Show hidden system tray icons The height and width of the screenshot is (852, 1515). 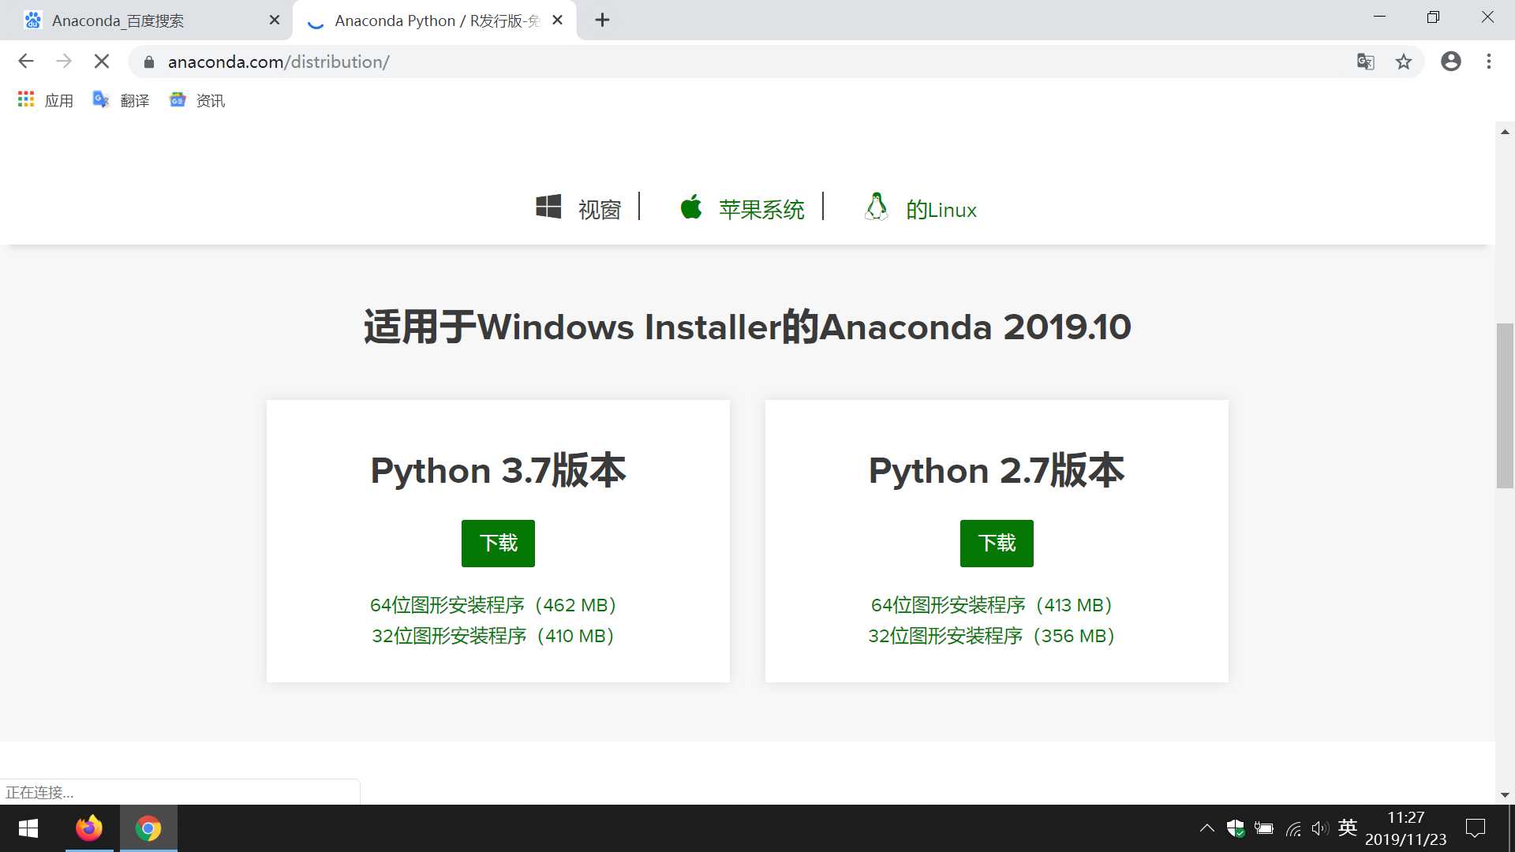(1206, 828)
